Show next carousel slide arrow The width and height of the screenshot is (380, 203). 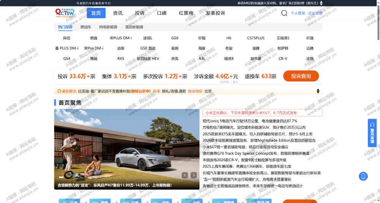click(x=193, y=175)
